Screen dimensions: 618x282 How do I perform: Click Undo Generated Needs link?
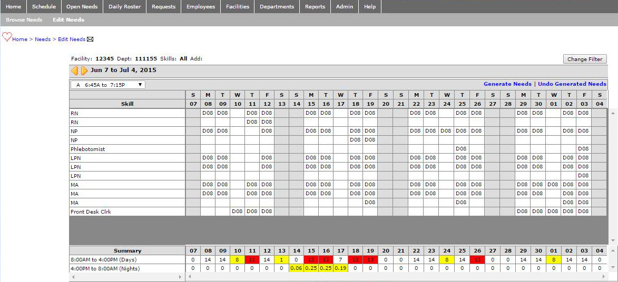click(x=572, y=84)
